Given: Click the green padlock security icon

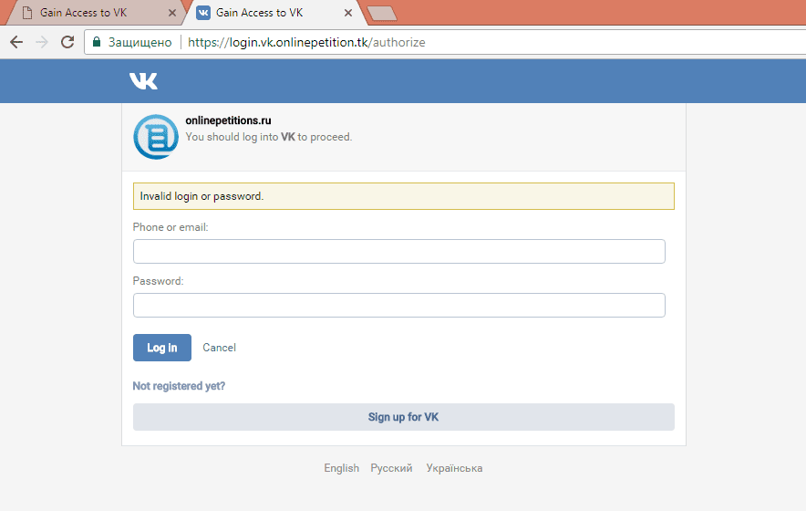Looking at the screenshot, I should click(x=97, y=42).
